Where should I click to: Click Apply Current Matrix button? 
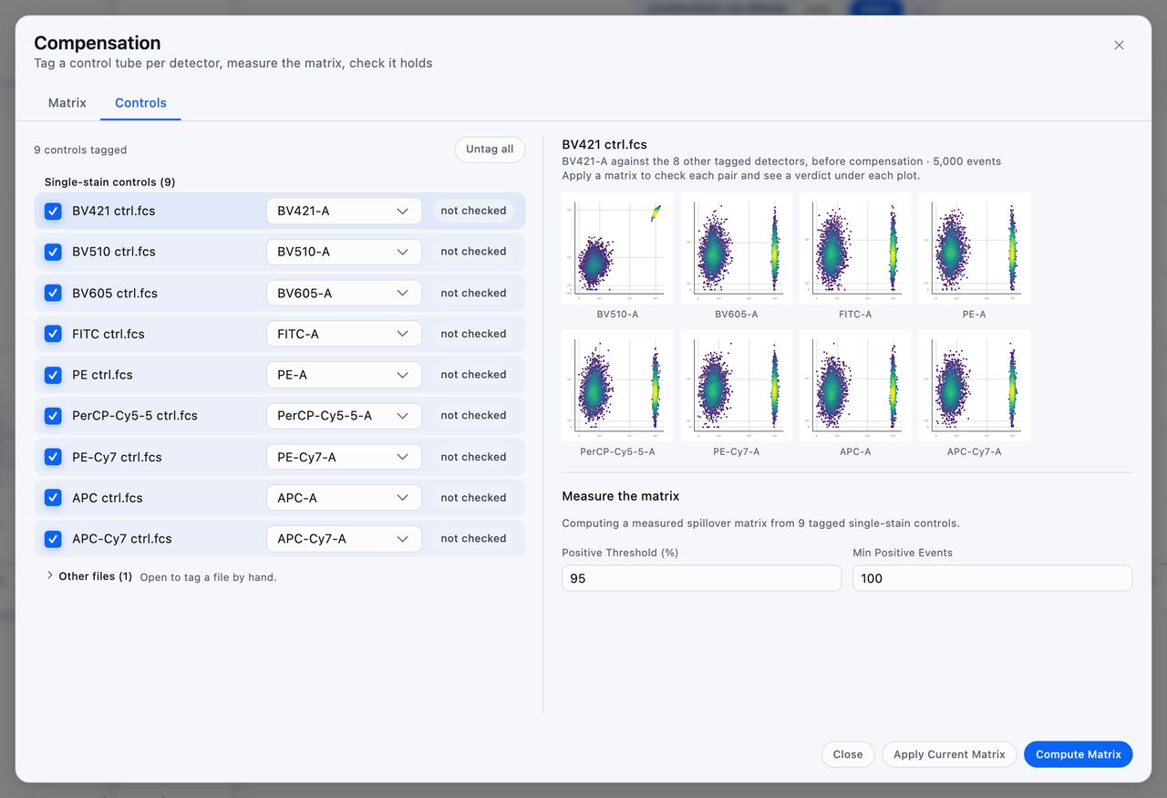pos(949,754)
